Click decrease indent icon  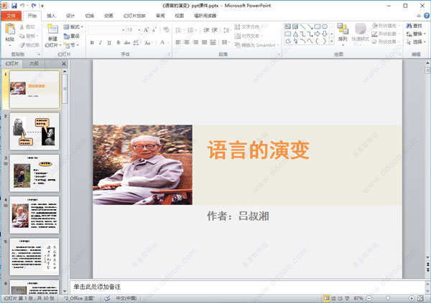point(206,30)
